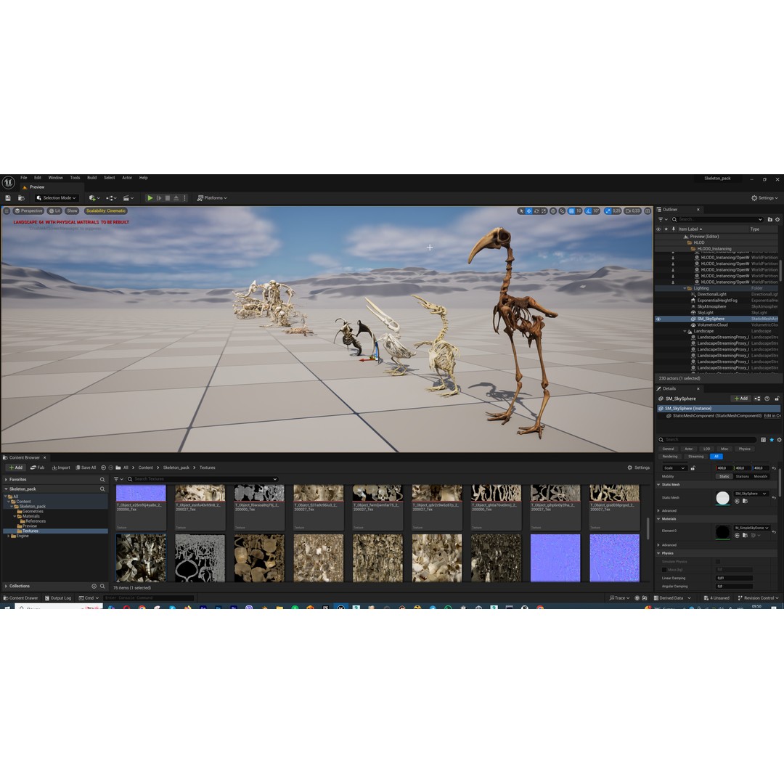
Task: Click the Skip/advance frame play control
Action: (159, 198)
